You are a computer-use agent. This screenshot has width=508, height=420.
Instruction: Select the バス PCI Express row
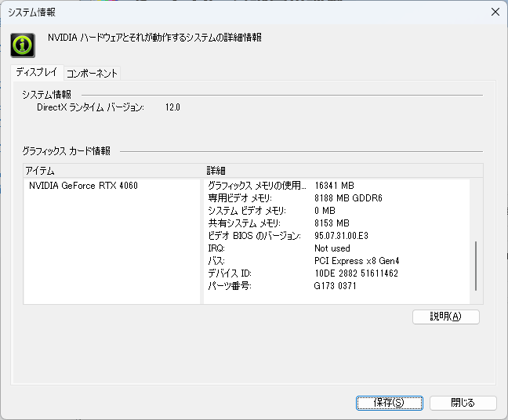pyautogui.click(x=336, y=261)
